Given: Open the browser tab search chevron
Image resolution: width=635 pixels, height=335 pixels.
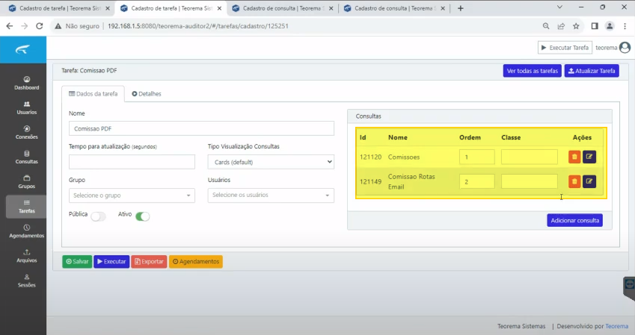Looking at the screenshot, I should click(x=559, y=7).
